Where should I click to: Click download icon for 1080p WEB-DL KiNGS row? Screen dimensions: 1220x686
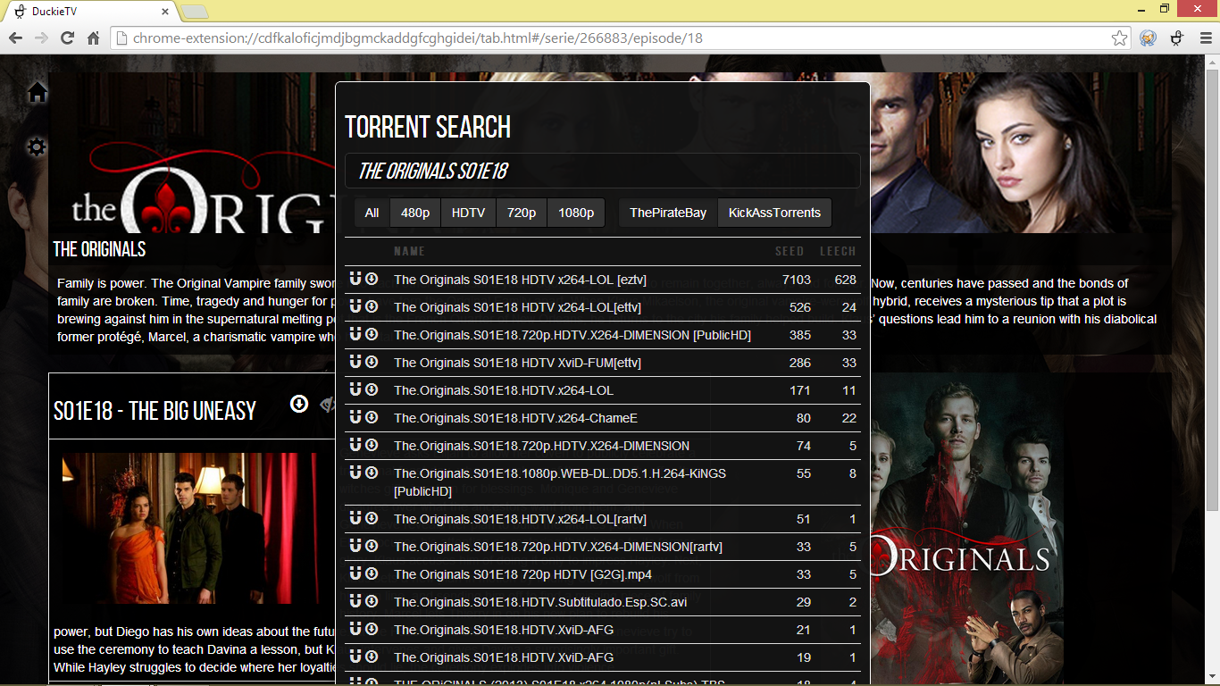(x=372, y=473)
